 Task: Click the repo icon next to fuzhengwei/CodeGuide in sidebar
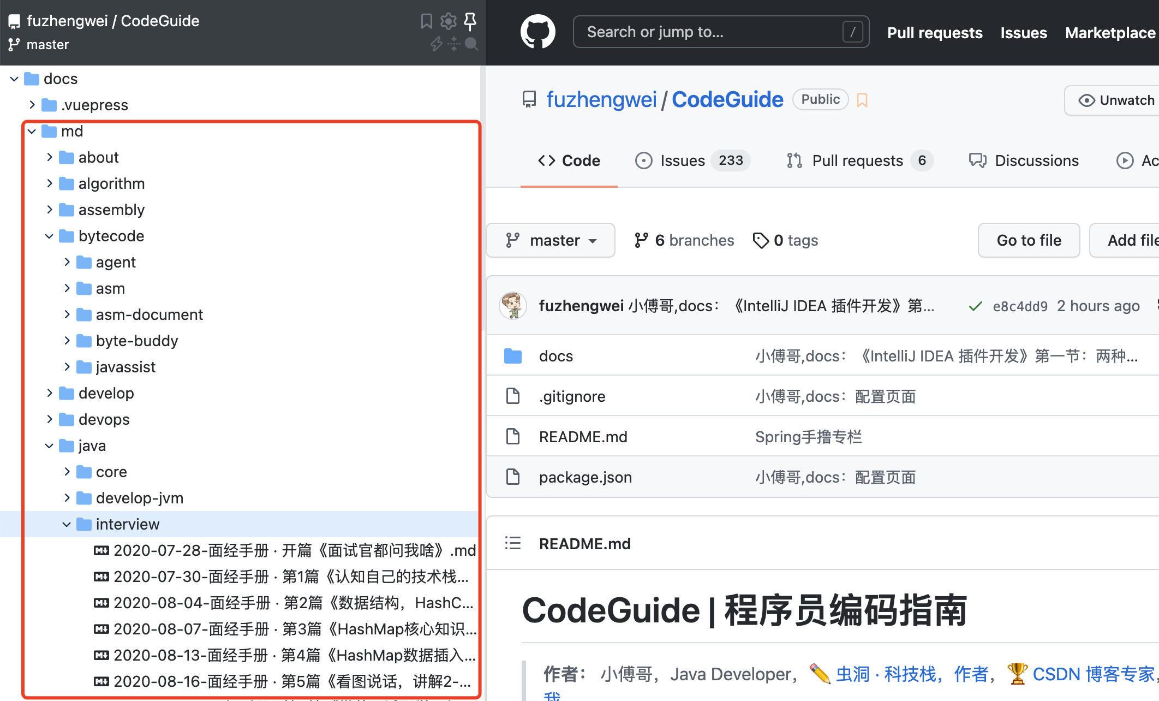coord(14,21)
